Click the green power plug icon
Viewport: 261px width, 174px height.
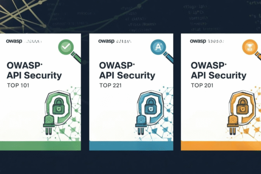pos(49,124)
